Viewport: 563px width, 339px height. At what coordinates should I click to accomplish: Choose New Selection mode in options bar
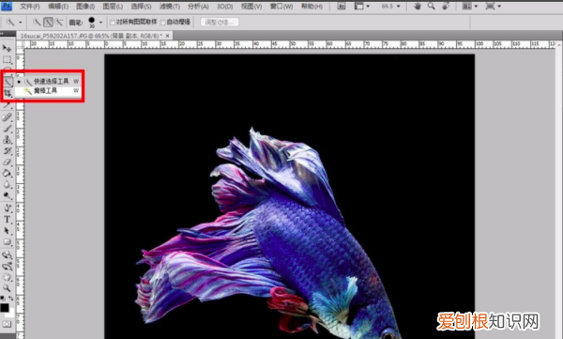click(x=37, y=23)
